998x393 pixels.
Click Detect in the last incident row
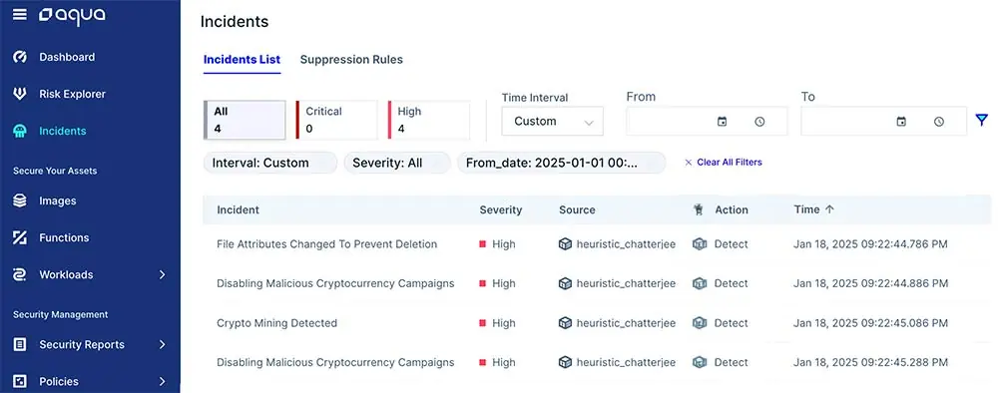pos(732,362)
